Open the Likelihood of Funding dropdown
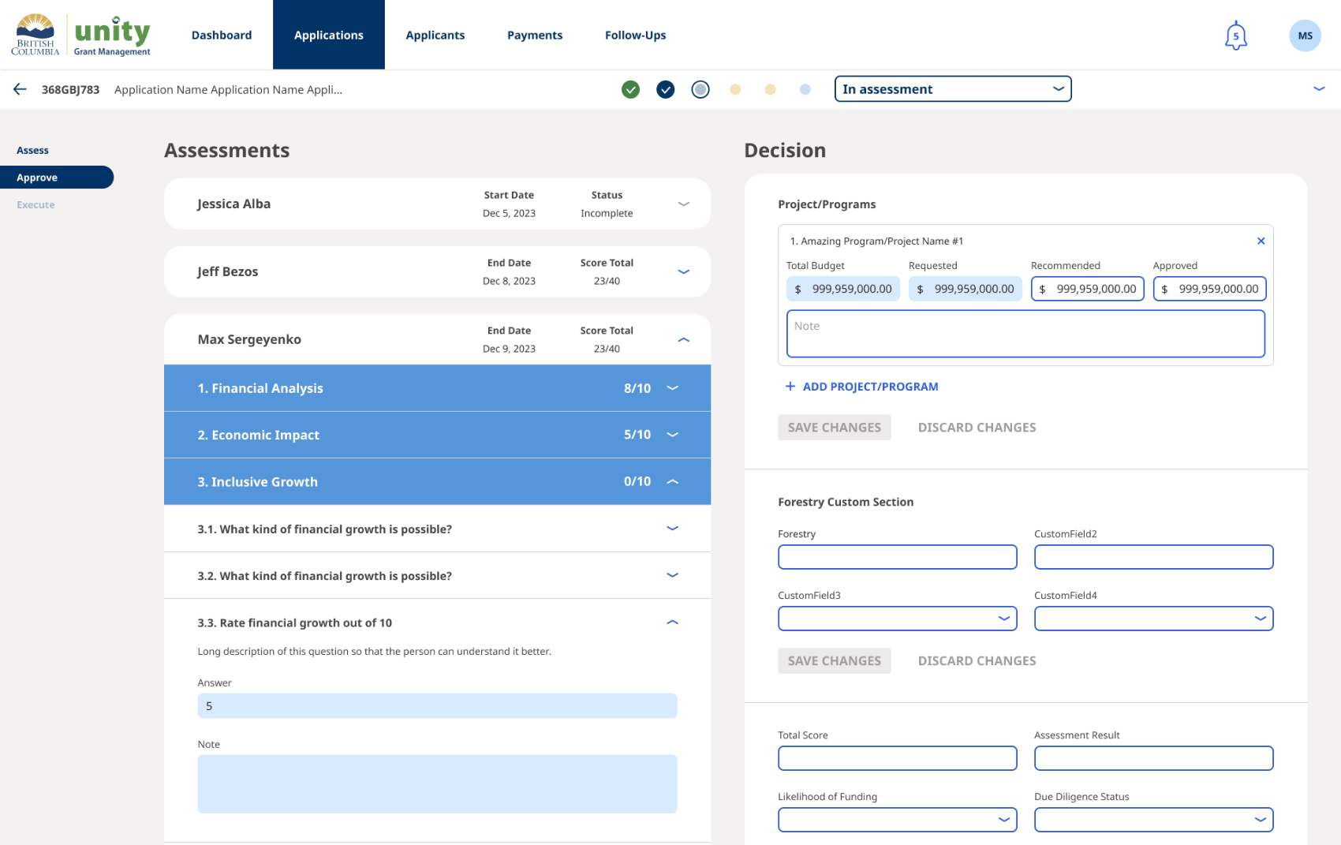 point(897,820)
